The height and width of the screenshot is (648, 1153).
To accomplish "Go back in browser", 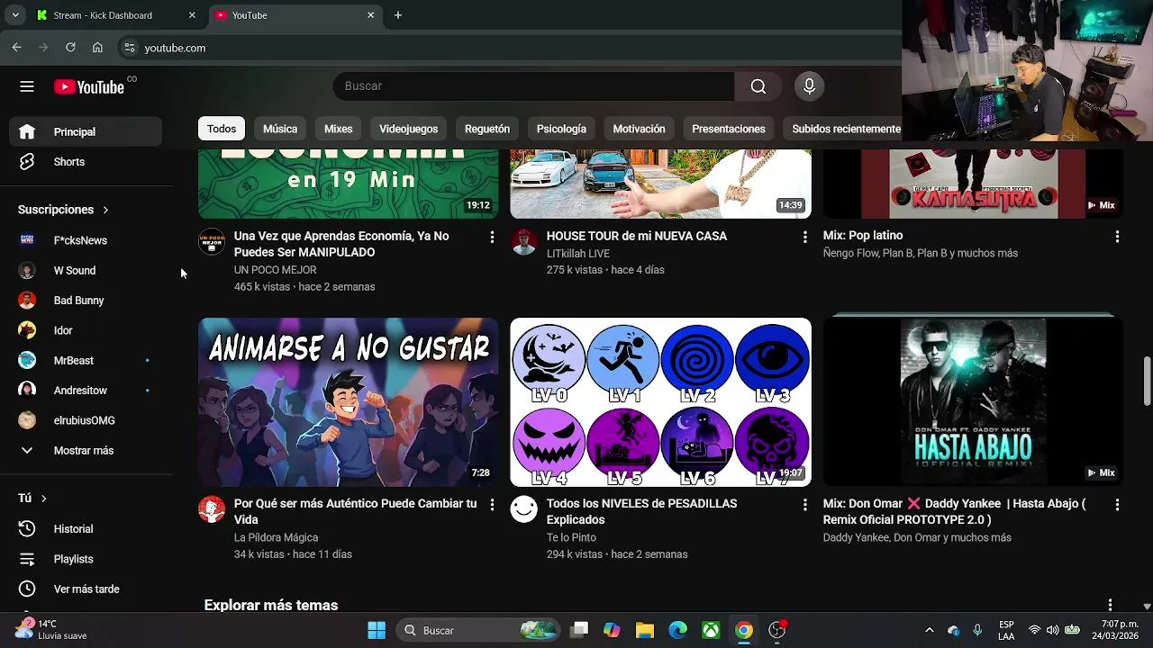I will pyautogui.click(x=16, y=48).
